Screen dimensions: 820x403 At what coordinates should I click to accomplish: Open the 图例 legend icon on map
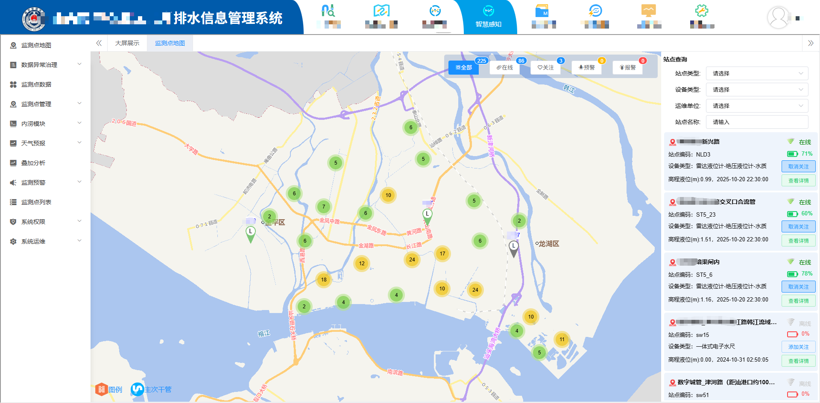[x=101, y=389]
